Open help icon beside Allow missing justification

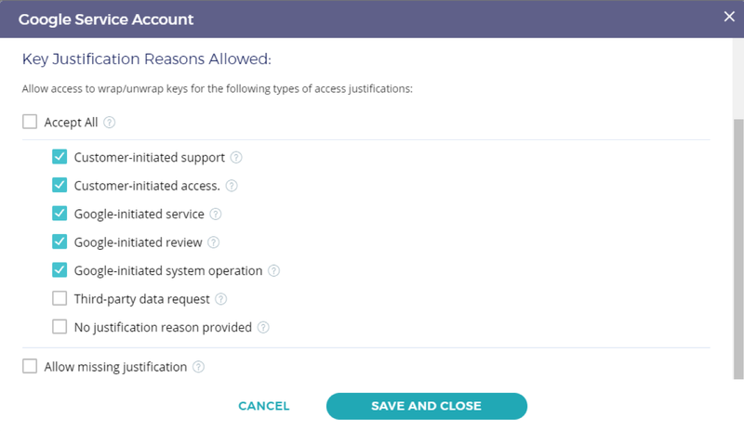[198, 367]
